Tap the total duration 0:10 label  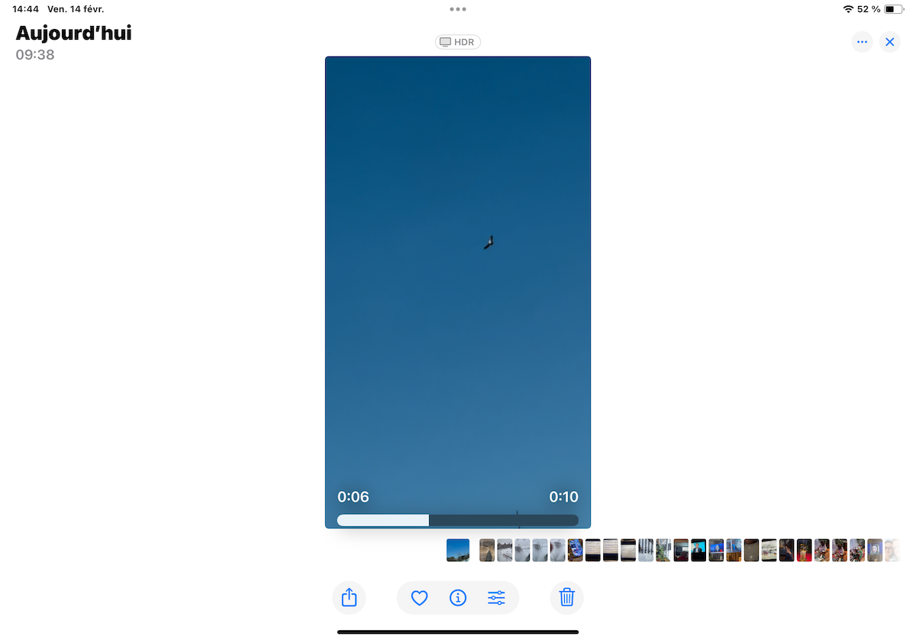pos(563,497)
